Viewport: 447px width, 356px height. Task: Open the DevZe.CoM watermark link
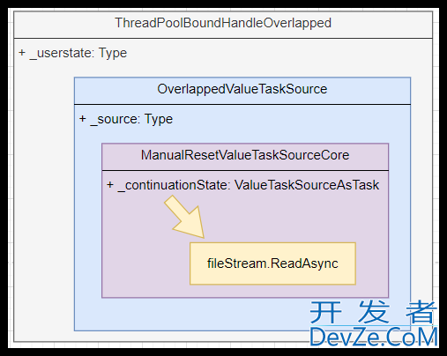(x=374, y=337)
